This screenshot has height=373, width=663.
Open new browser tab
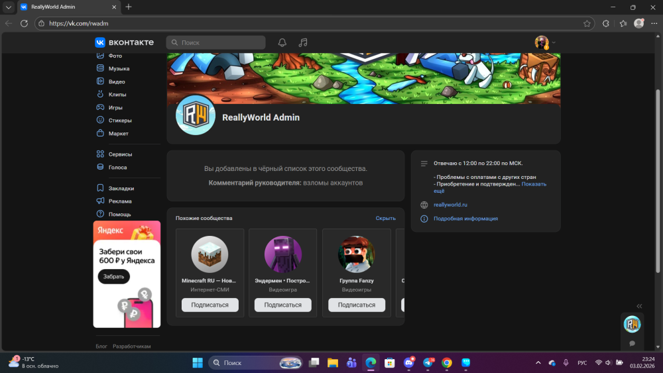(x=129, y=7)
